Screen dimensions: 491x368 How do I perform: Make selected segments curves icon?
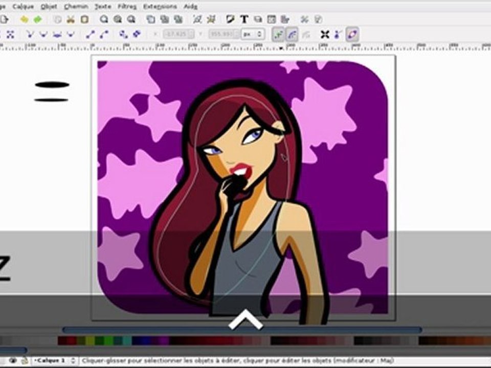pyautogui.click(x=104, y=34)
